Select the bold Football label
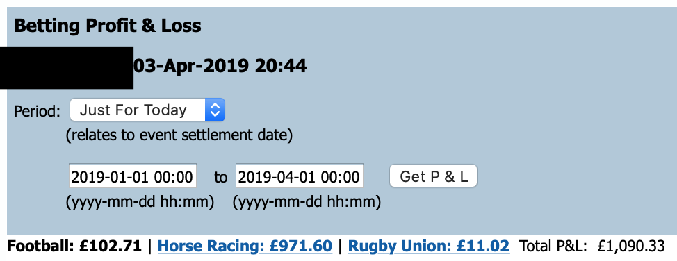677x261 pixels. point(42,246)
